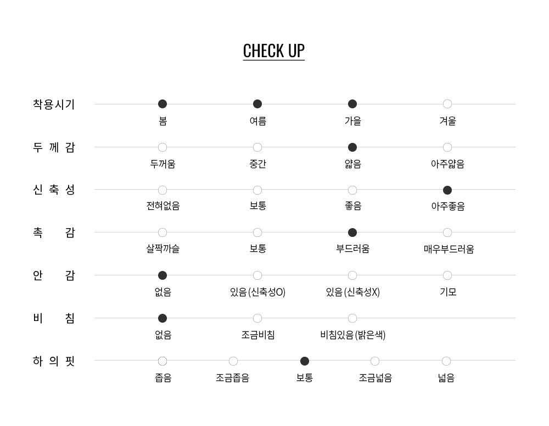The width and height of the screenshot is (549, 426).
Task: Click the 보통 fit filled dot
Action: pyautogui.click(x=305, y=361)
